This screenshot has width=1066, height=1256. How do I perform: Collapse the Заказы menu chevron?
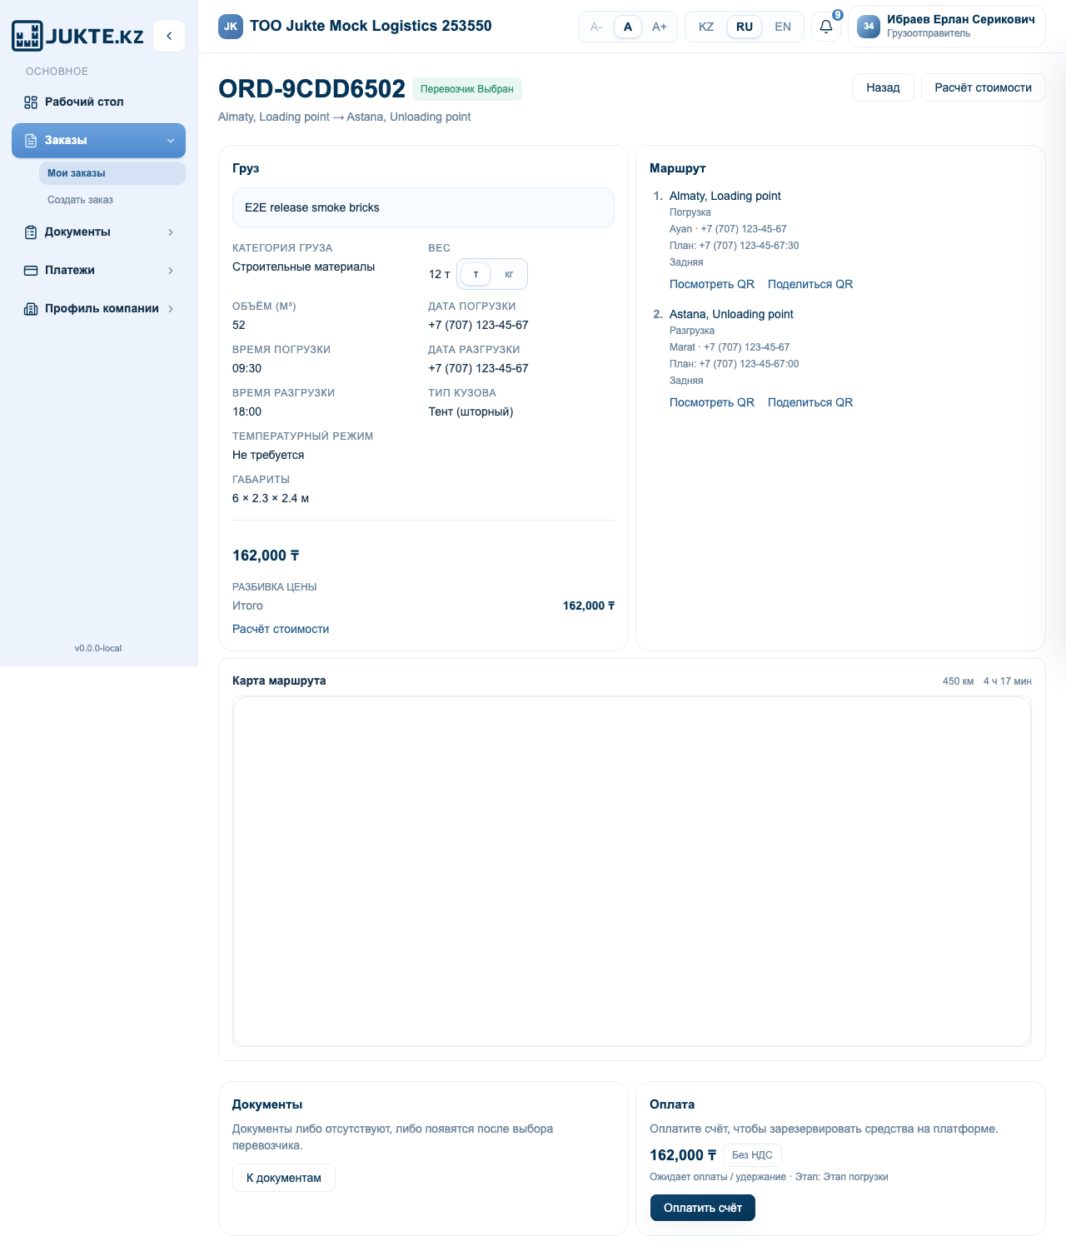tap(171, 141)
